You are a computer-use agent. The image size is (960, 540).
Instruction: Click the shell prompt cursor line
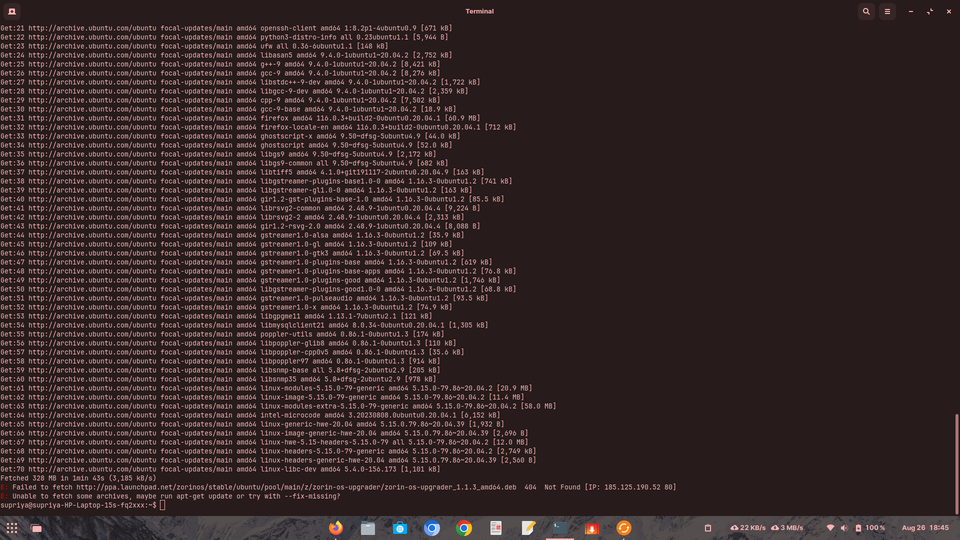coord(82,505)
